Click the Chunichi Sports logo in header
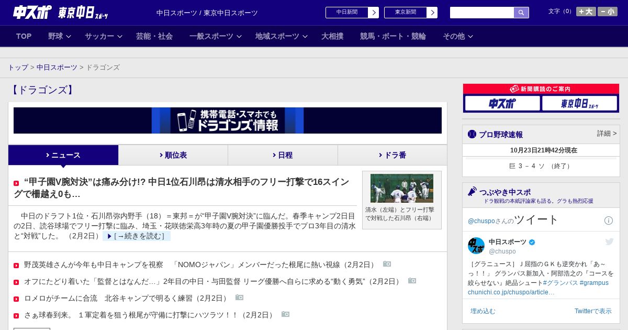The height and width of the screenshot is (330, 628). [32, 12]
